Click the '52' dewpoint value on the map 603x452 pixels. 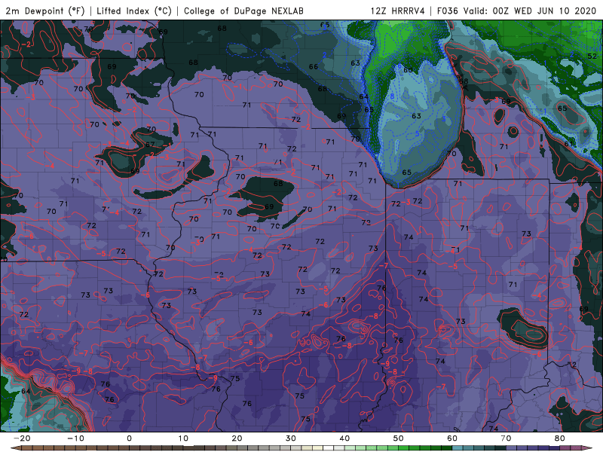coord(592,56)
